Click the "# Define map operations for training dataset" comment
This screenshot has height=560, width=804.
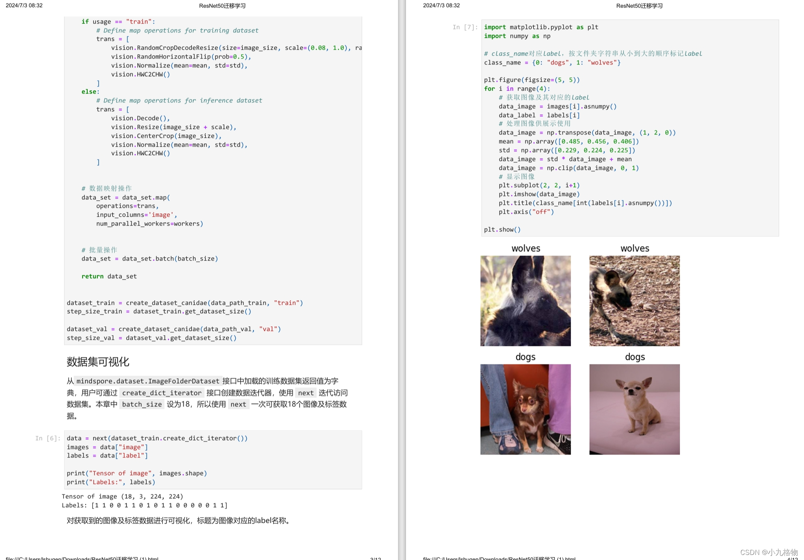(x=177, y=30)
